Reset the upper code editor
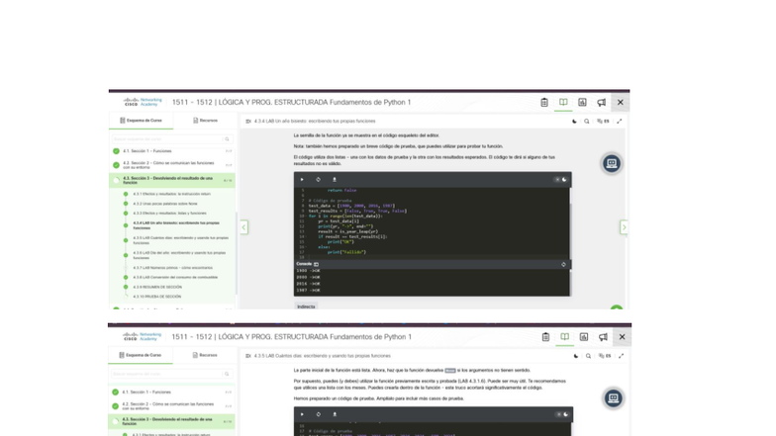The width and height of the screenshot is (776, 436). pyautogui.click(x=318, y=180)
